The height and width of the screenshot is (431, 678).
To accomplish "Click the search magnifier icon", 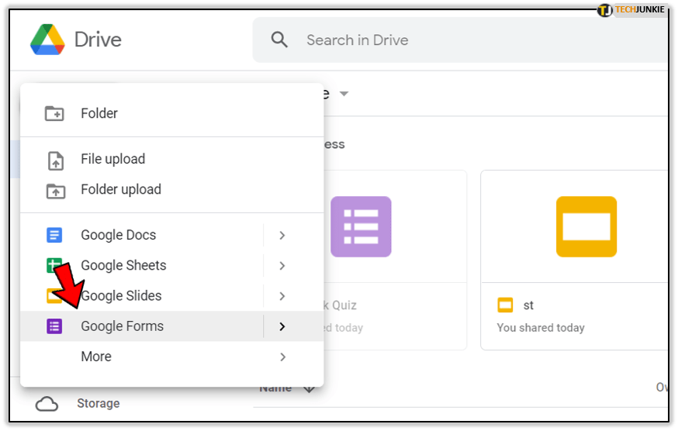I will coord(279,40).
